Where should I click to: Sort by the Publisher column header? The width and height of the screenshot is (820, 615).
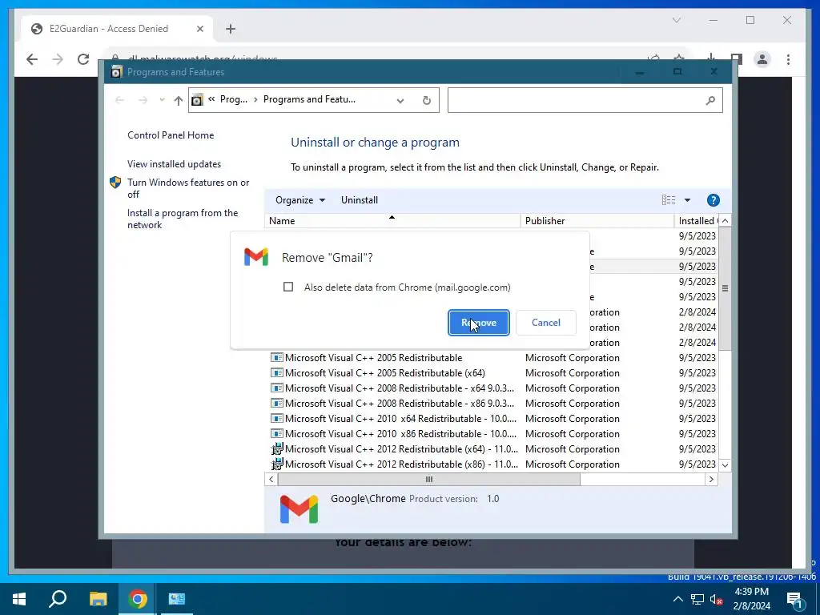(597, 221)
